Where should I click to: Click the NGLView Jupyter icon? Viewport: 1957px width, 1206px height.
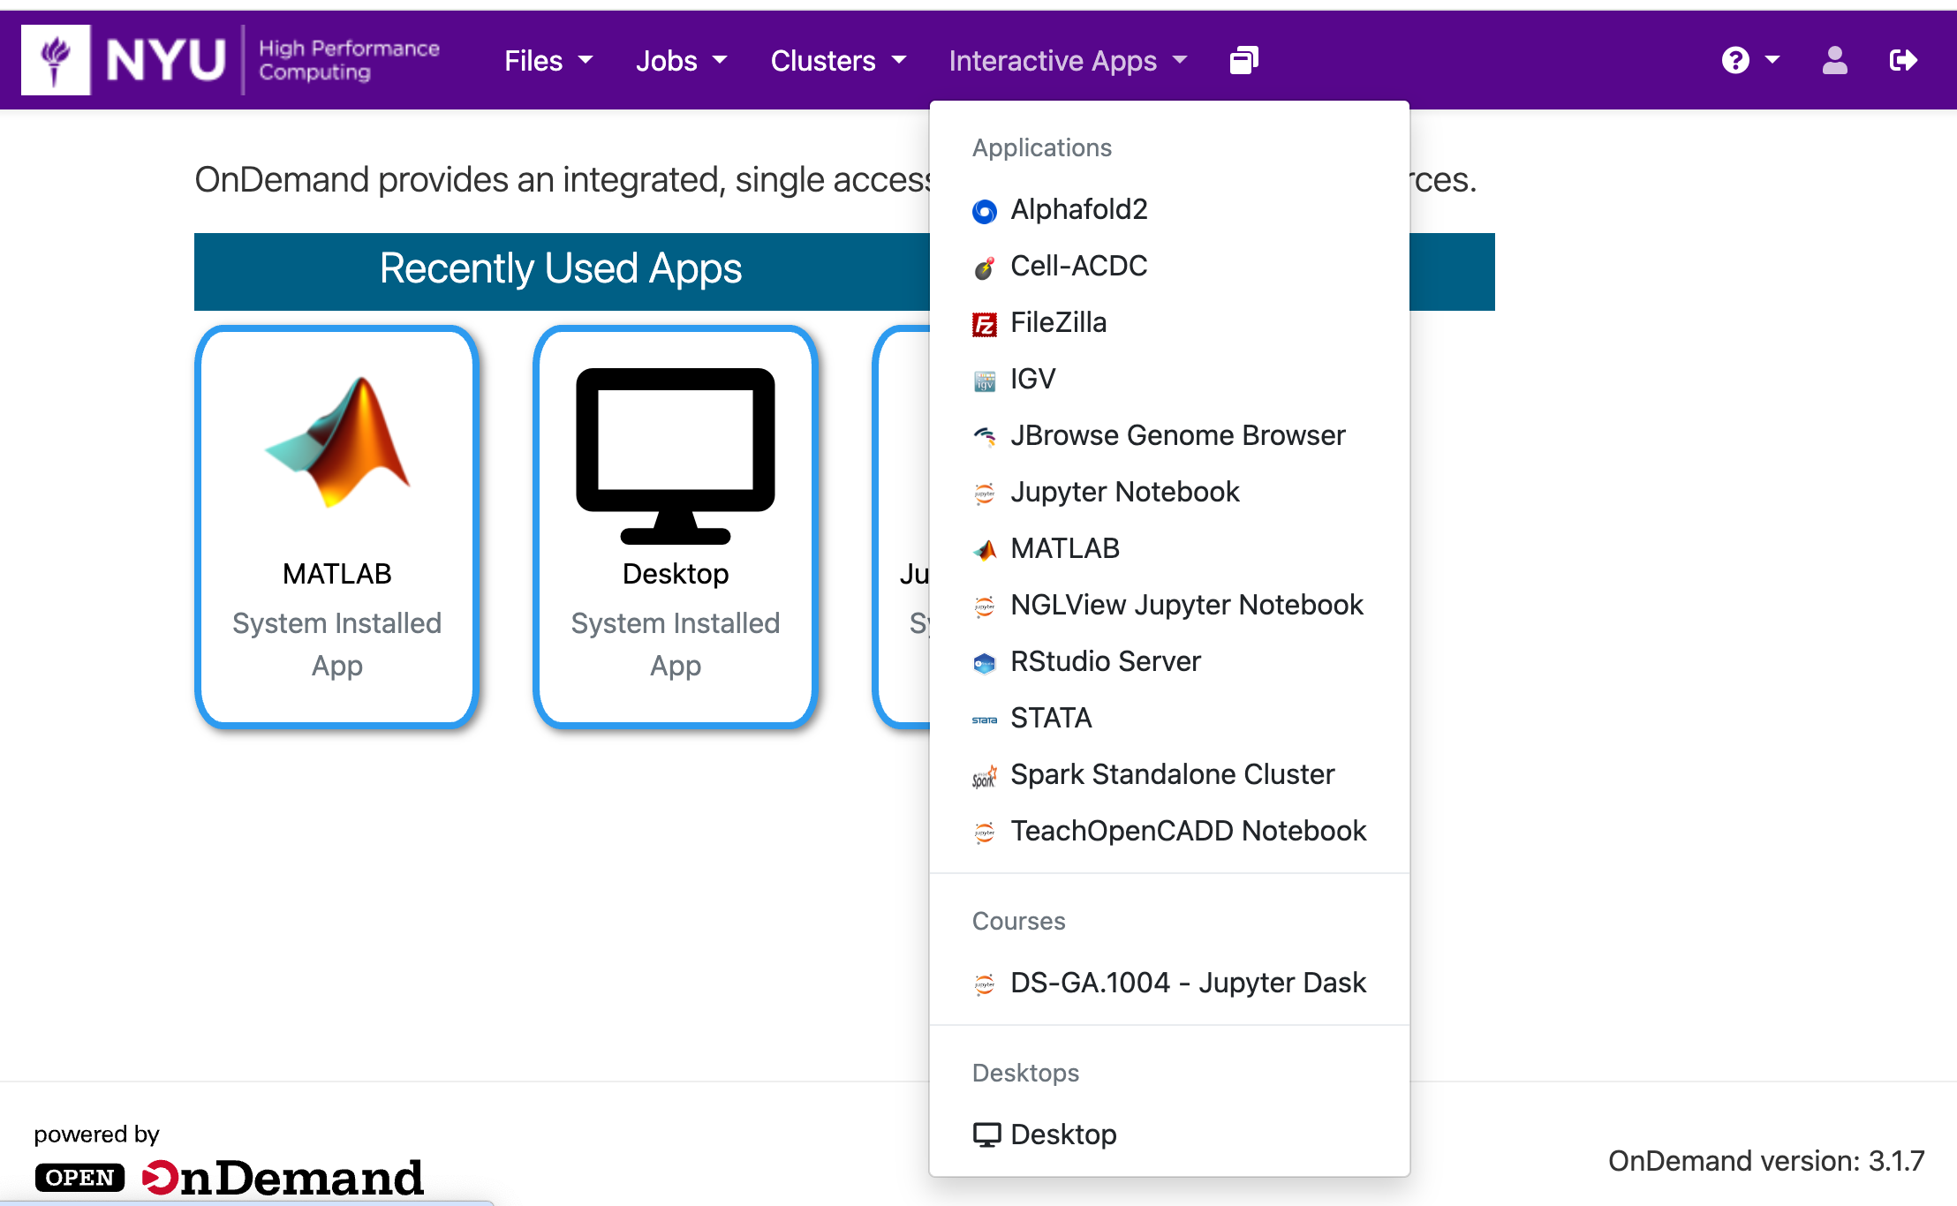(985, 606)
